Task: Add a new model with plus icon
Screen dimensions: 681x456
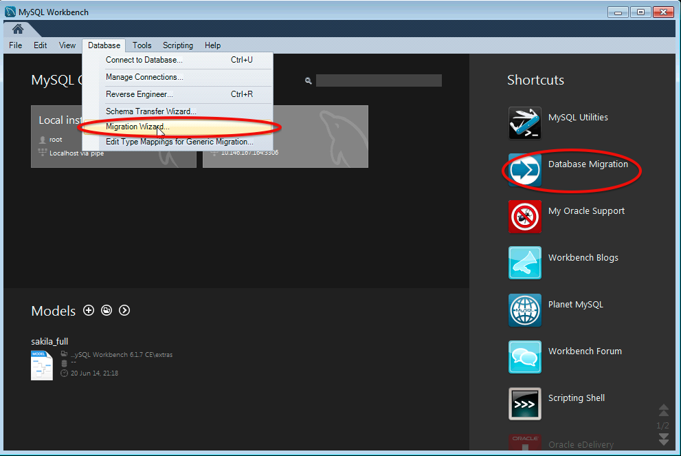Action: click(89, 310)
